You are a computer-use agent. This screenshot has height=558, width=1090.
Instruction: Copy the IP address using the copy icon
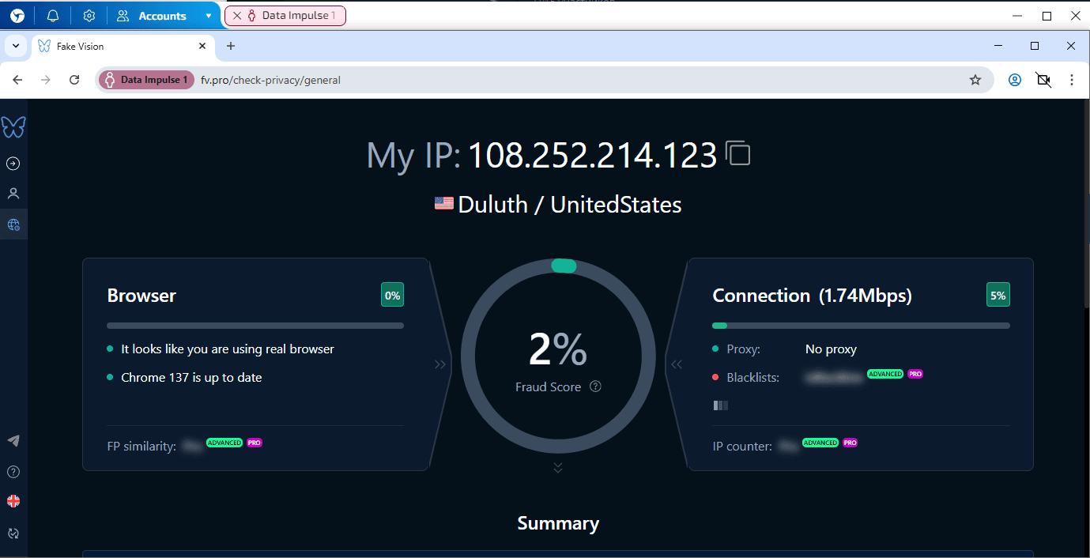click(x=738, y=154)
